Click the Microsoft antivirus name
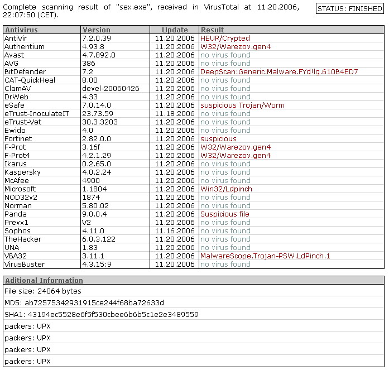The image size is (389, 370). 20,189
